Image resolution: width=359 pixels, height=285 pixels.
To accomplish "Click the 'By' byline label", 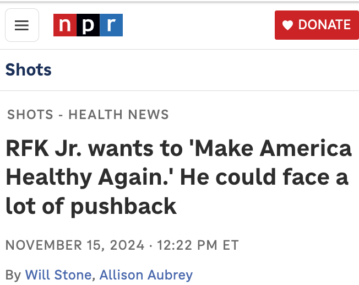I will coord(13,275).
